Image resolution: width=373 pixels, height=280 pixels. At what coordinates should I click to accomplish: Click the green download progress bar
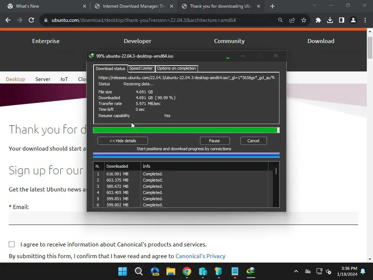(186, 130)
